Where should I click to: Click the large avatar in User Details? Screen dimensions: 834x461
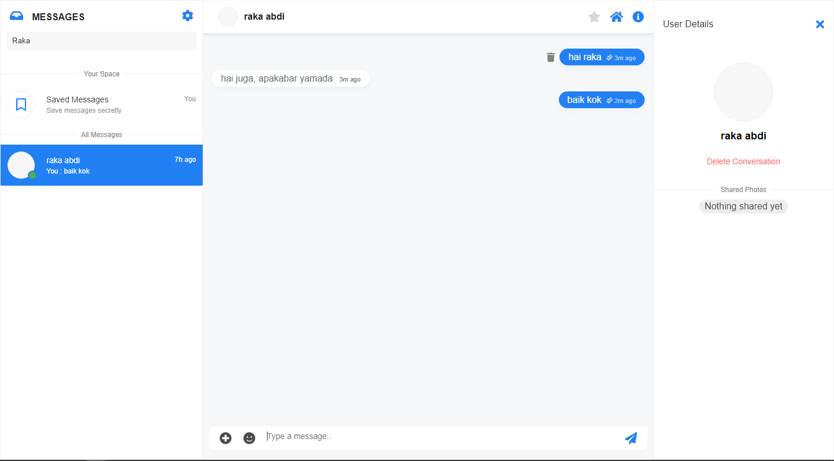(744, 92)
